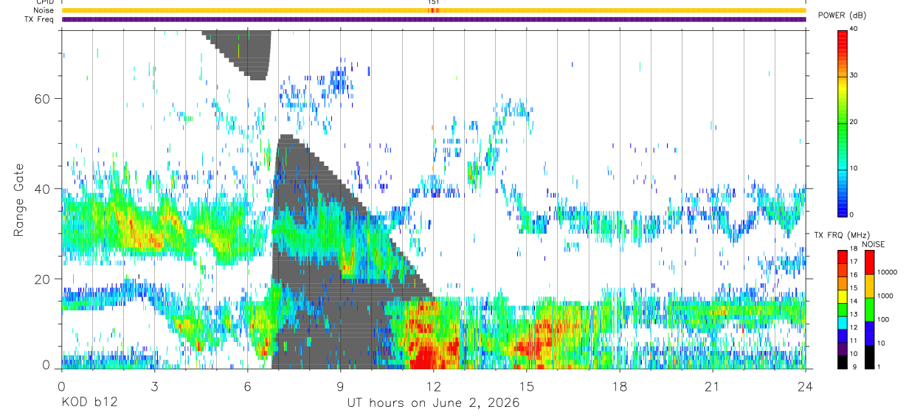The width and height of the screenshot is (906, 418).
Task: Pick the blue segment of the NOISE colorbar
Action: coord(869,333)
